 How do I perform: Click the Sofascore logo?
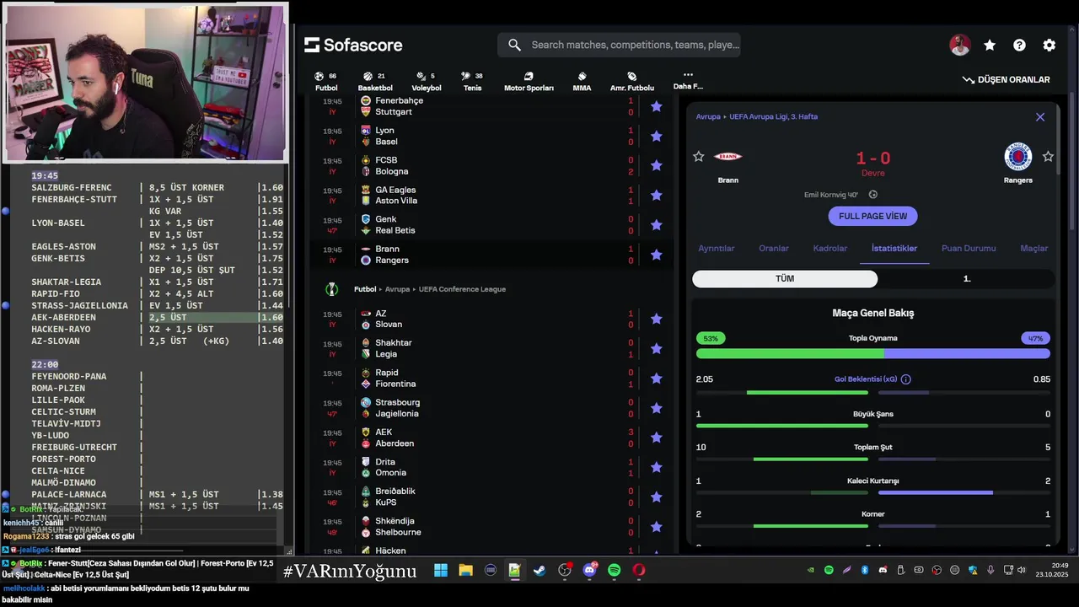coord(353,45)
